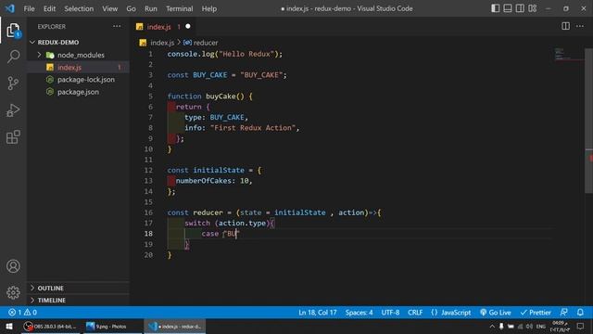Open the notifications bell
593x334 pixels.
click(580, 313)
